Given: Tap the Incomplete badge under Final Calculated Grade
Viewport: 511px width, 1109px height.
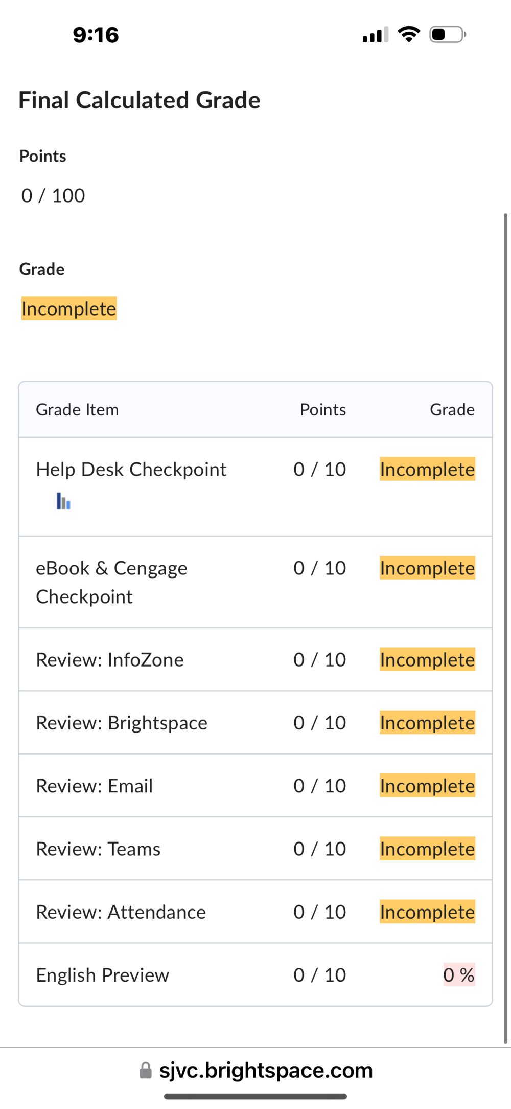Looking at the screenshot, I should 69,308.
